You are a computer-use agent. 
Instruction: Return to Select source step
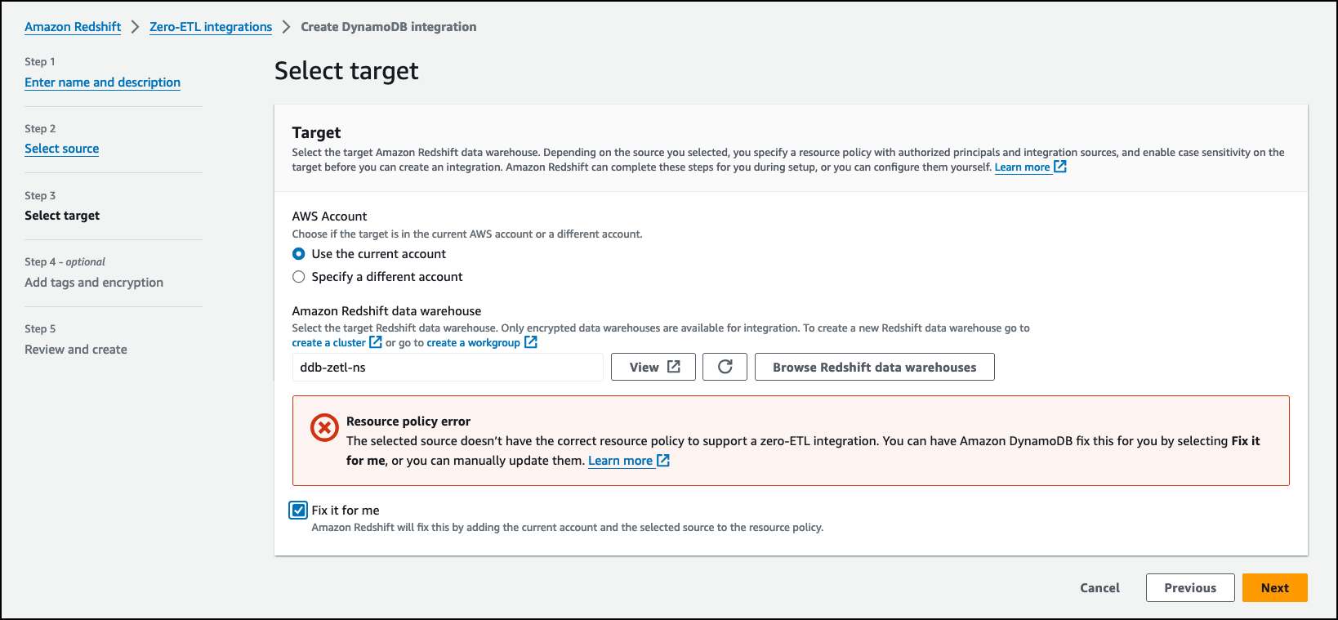61,149
